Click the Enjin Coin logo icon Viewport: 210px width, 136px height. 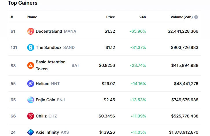(31, 100)
